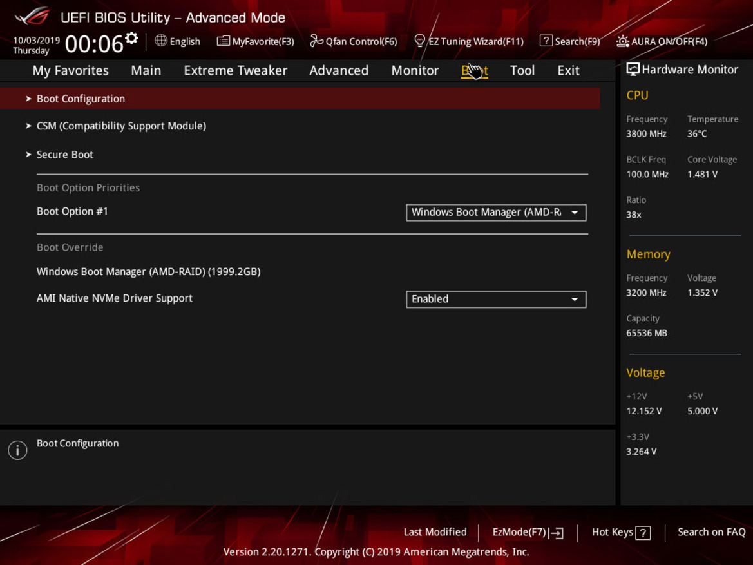
Task: Click Boot Override heading
Action: pos(70,247)
